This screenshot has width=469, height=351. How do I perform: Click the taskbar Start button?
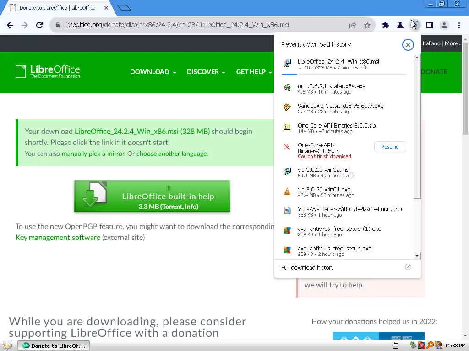[7, 346]
